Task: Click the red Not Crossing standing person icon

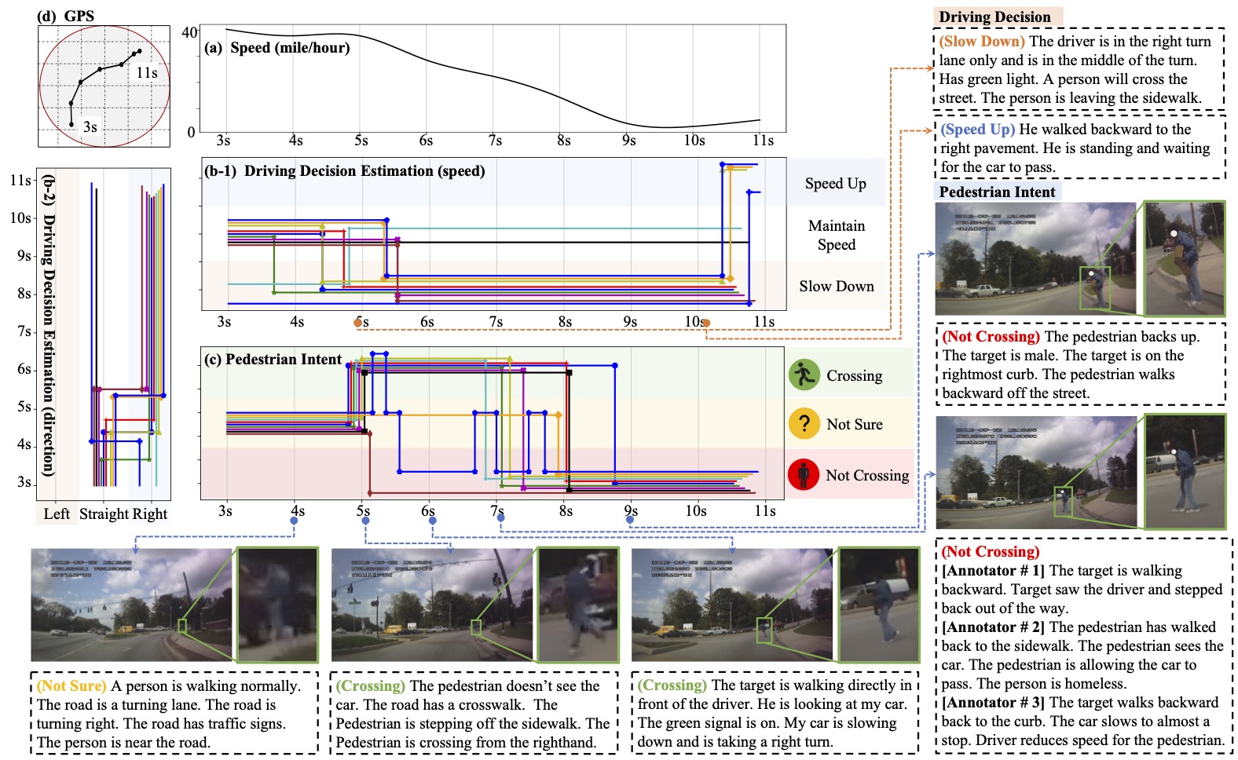Action: point(803,474)
